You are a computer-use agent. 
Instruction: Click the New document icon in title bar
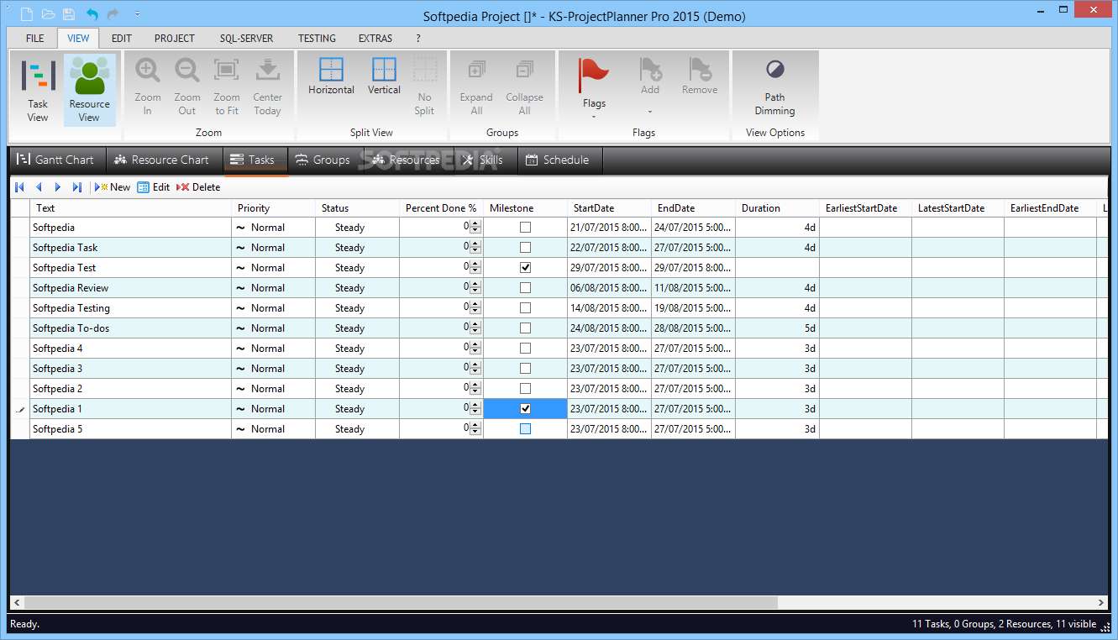(x=27, y=14)
